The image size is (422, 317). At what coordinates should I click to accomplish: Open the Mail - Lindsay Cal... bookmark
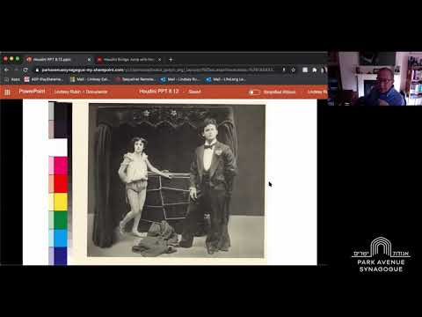(x=91, y=79)
